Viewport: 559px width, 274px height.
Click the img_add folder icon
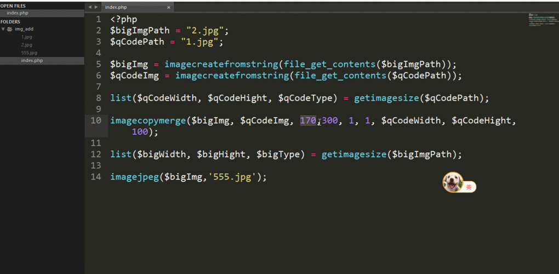(10, 29)
